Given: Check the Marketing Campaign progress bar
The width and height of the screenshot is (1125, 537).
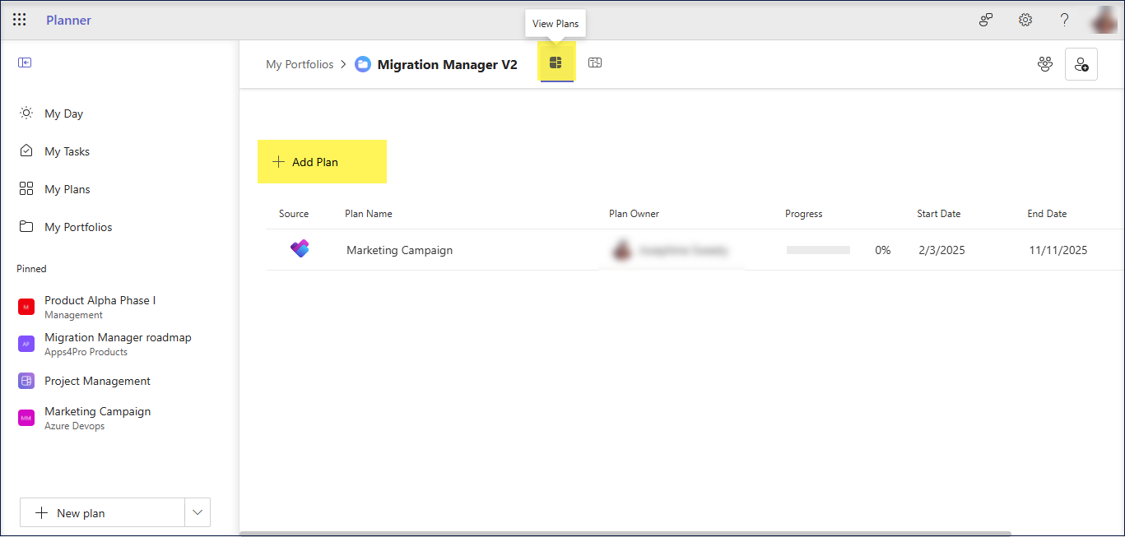Looking at the screenshot, I should [818, 250].
